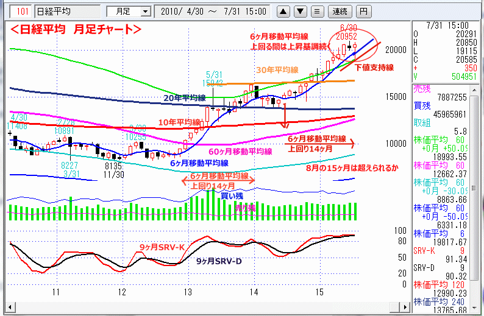Image resolution: width=484 pixels, height=316 pixels.
Task: Click the 30年平均線 chart label
Action: coord(277,70)
